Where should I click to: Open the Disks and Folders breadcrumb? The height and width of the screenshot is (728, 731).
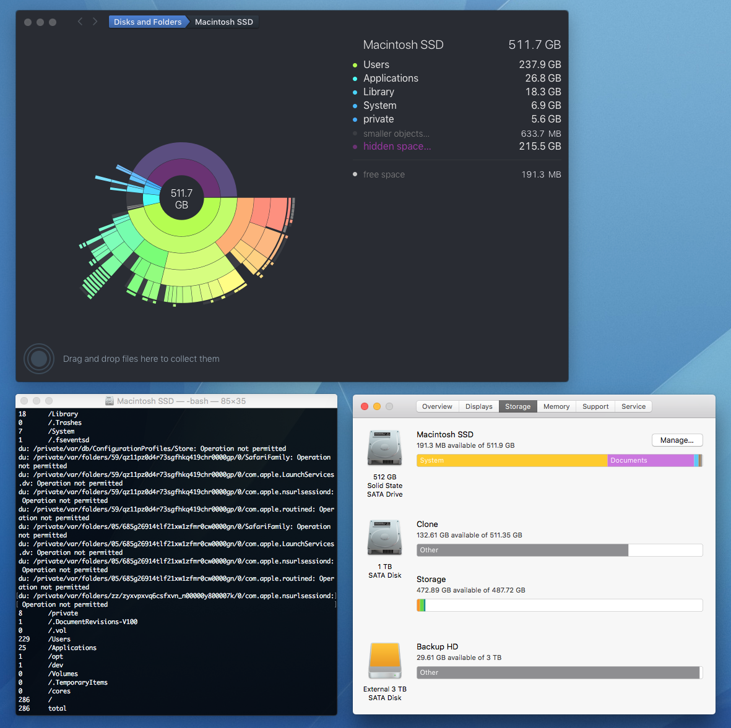(x=148, y=22)
